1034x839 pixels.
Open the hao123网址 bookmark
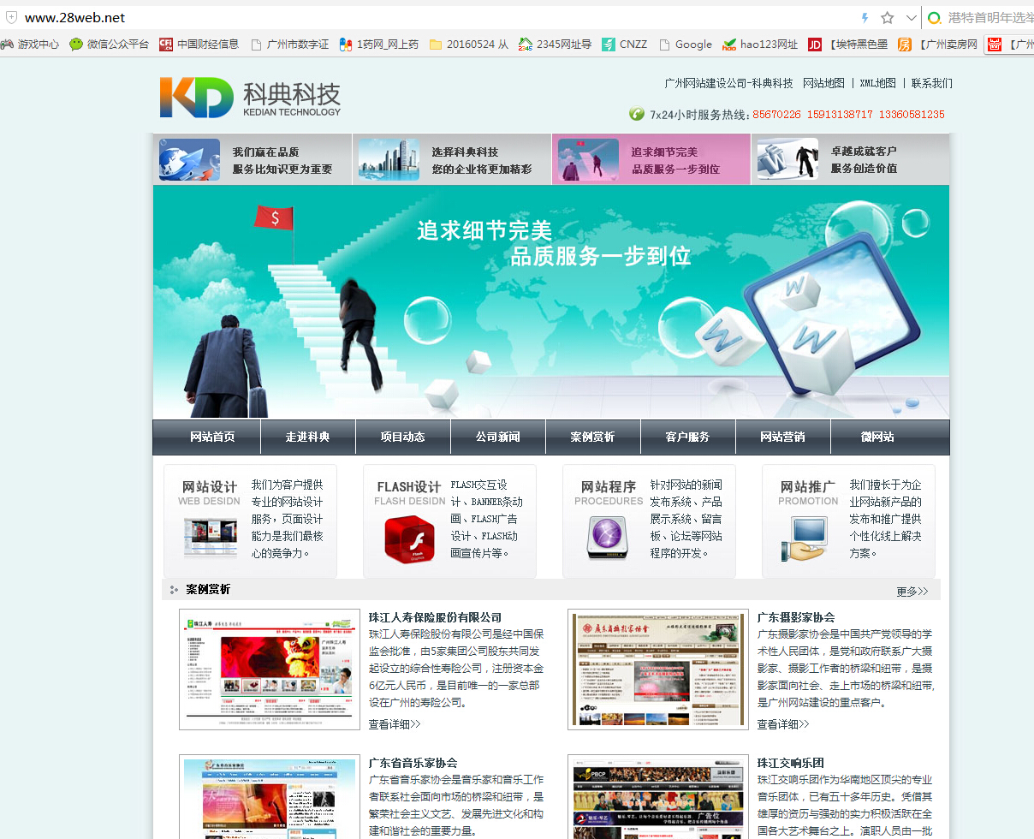pos(760,45)
